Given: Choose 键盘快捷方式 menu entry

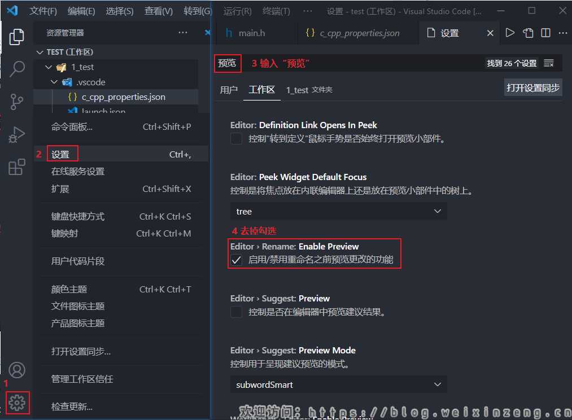Looking at the screenshot, I should point(121,217).
